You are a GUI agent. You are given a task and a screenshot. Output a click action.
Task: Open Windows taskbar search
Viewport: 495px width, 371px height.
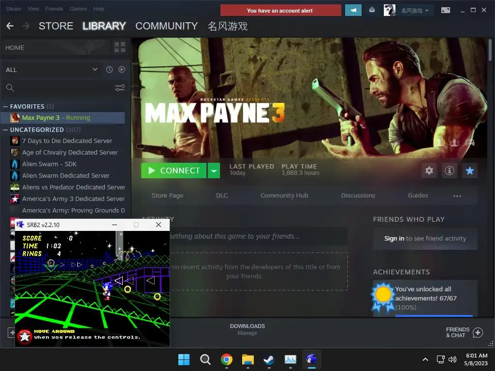point(205,359)
